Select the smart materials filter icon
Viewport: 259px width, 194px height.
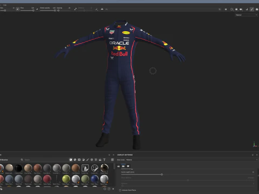click(75, 160)
